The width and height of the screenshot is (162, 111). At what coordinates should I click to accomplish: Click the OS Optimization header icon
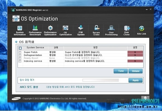[x=16, y=18]
